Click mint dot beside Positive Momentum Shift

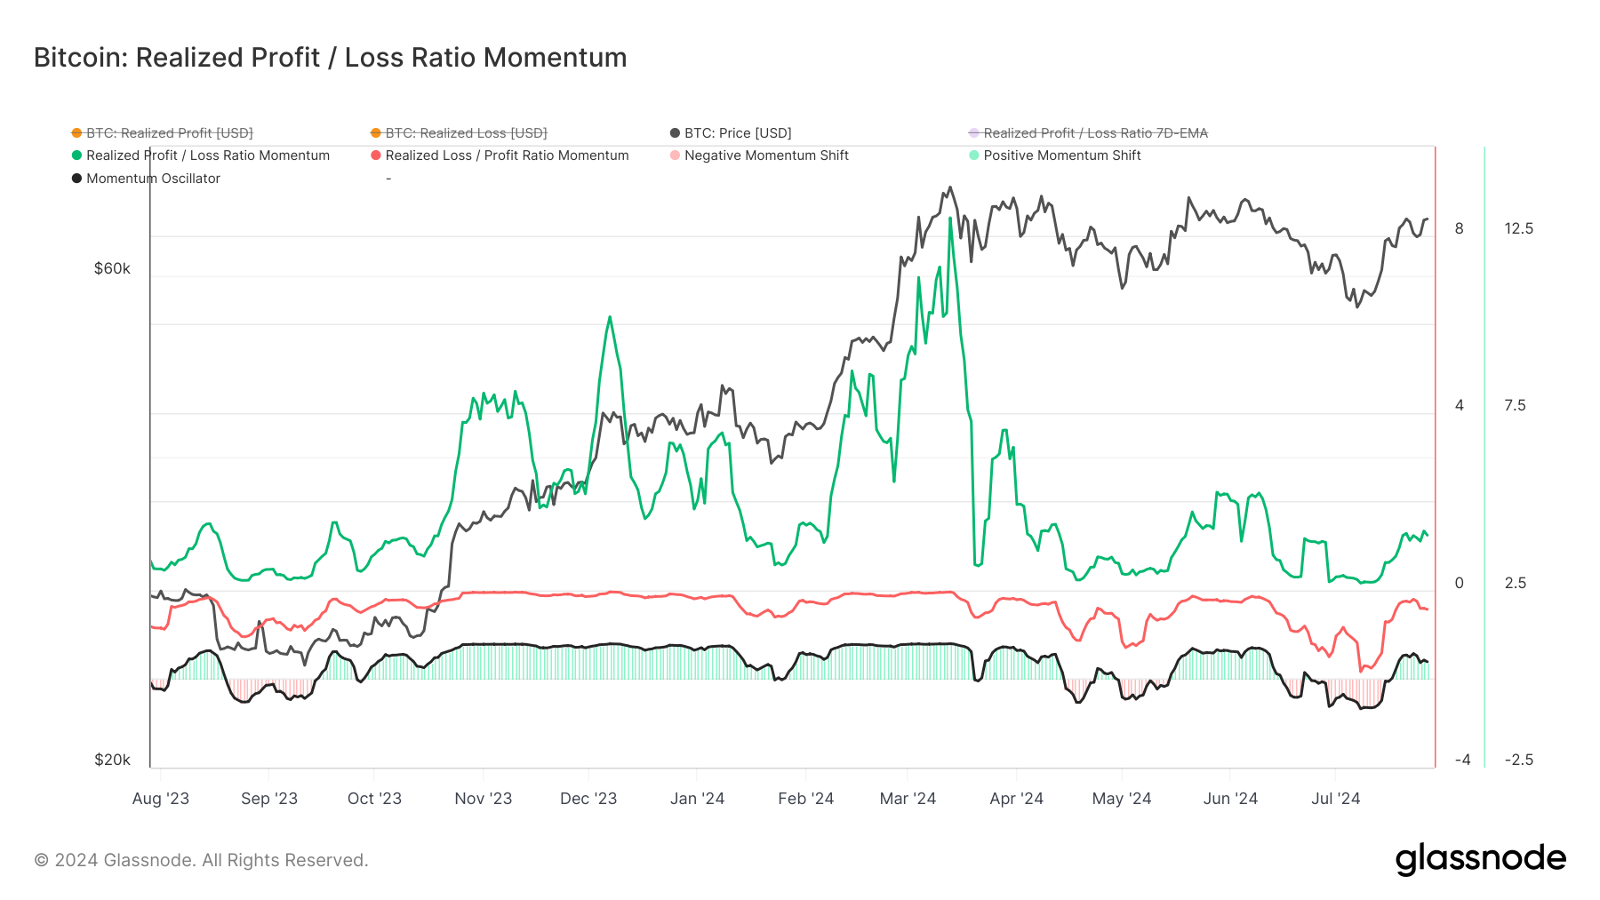tap(974, 155)
